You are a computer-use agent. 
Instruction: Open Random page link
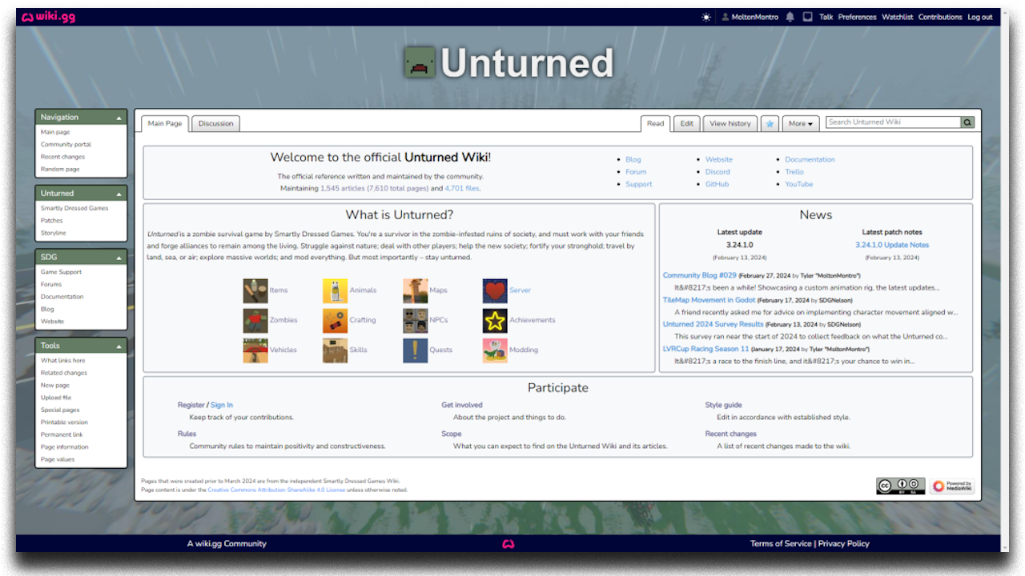point(60,170)
